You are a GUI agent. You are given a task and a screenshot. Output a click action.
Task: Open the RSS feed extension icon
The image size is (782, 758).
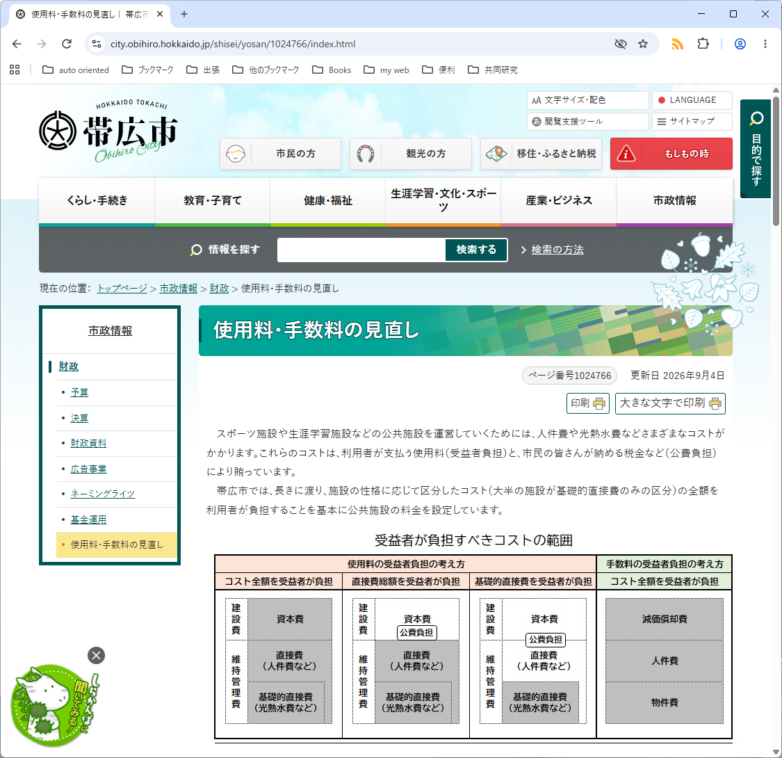point(677,44)
